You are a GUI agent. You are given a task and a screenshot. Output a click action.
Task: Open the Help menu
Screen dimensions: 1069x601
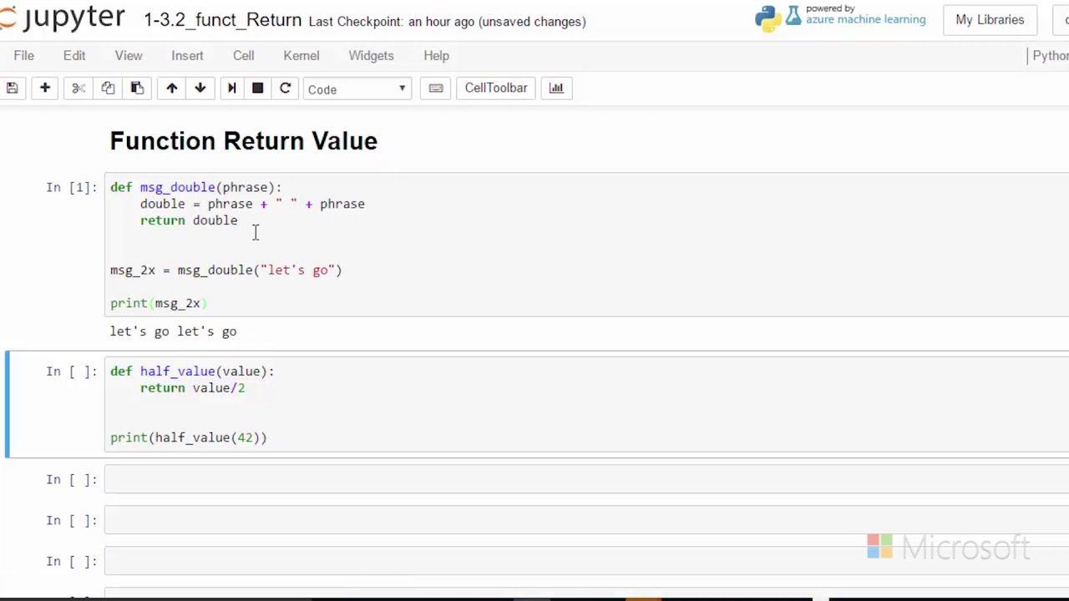[436, 55]
